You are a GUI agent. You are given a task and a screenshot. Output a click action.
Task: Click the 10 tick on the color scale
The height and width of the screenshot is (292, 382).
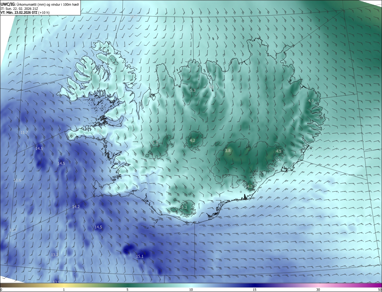pos(191,290)
